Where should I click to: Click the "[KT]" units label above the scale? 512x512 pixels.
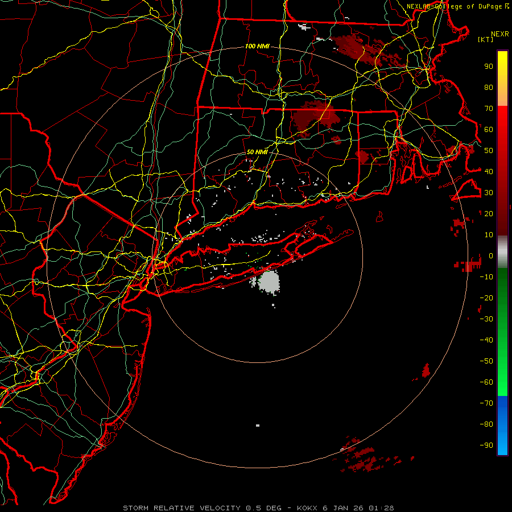(485, 39)
